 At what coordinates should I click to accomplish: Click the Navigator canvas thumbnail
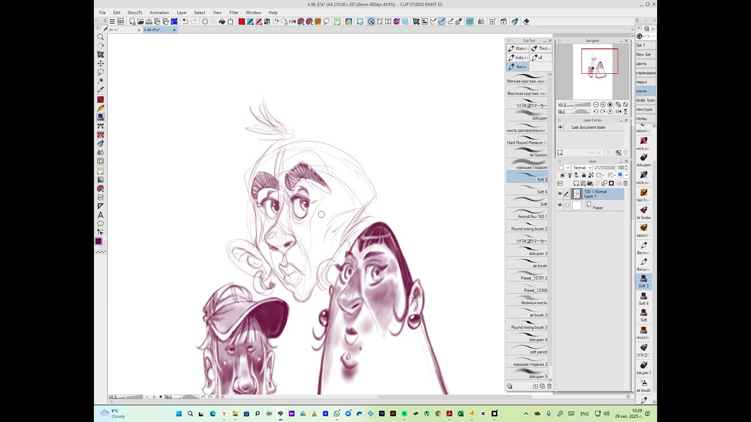(x=593, y=72)
